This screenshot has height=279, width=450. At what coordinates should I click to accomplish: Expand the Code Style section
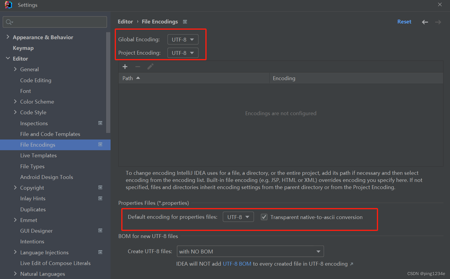(15, 112)
